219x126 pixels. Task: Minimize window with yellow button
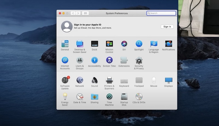tap(64, 13)
